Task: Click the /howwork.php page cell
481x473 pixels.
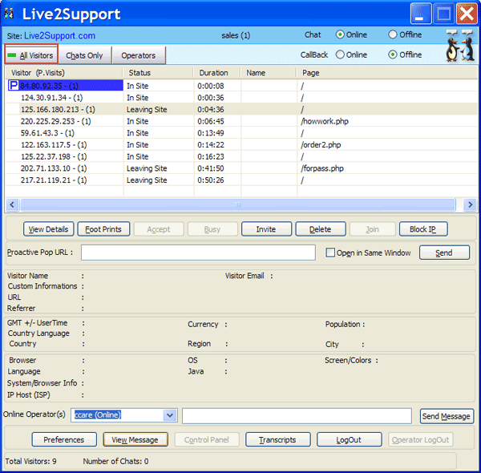Action: [325, 122]
